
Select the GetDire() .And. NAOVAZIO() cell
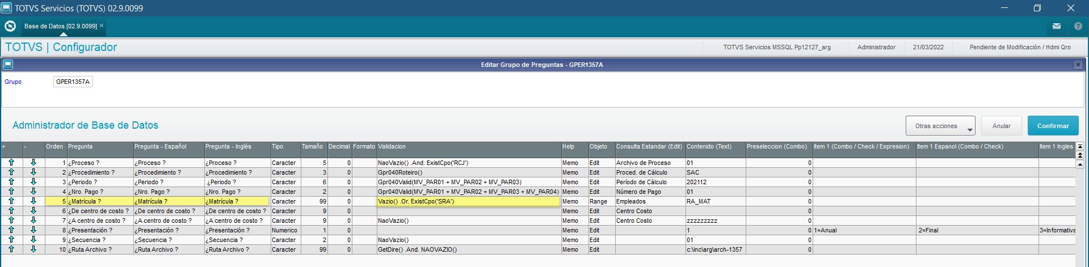[469, 249]
